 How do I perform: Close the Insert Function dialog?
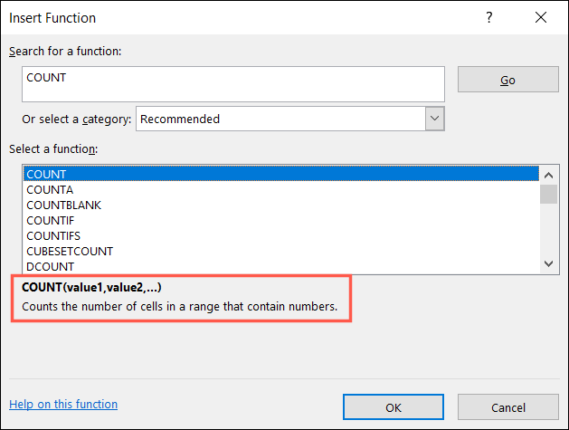pos(540,18)
